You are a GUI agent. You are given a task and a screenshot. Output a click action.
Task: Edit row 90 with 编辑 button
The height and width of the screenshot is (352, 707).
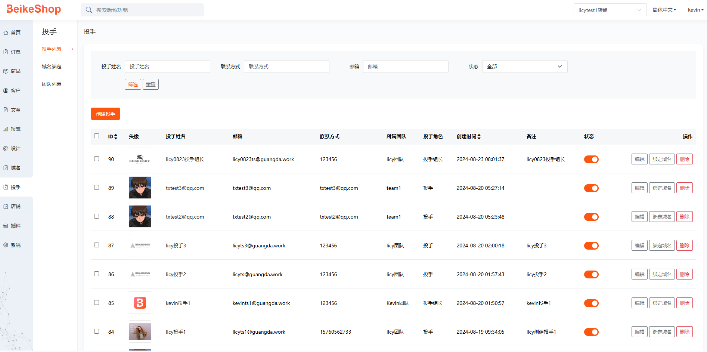coord(639,159)
